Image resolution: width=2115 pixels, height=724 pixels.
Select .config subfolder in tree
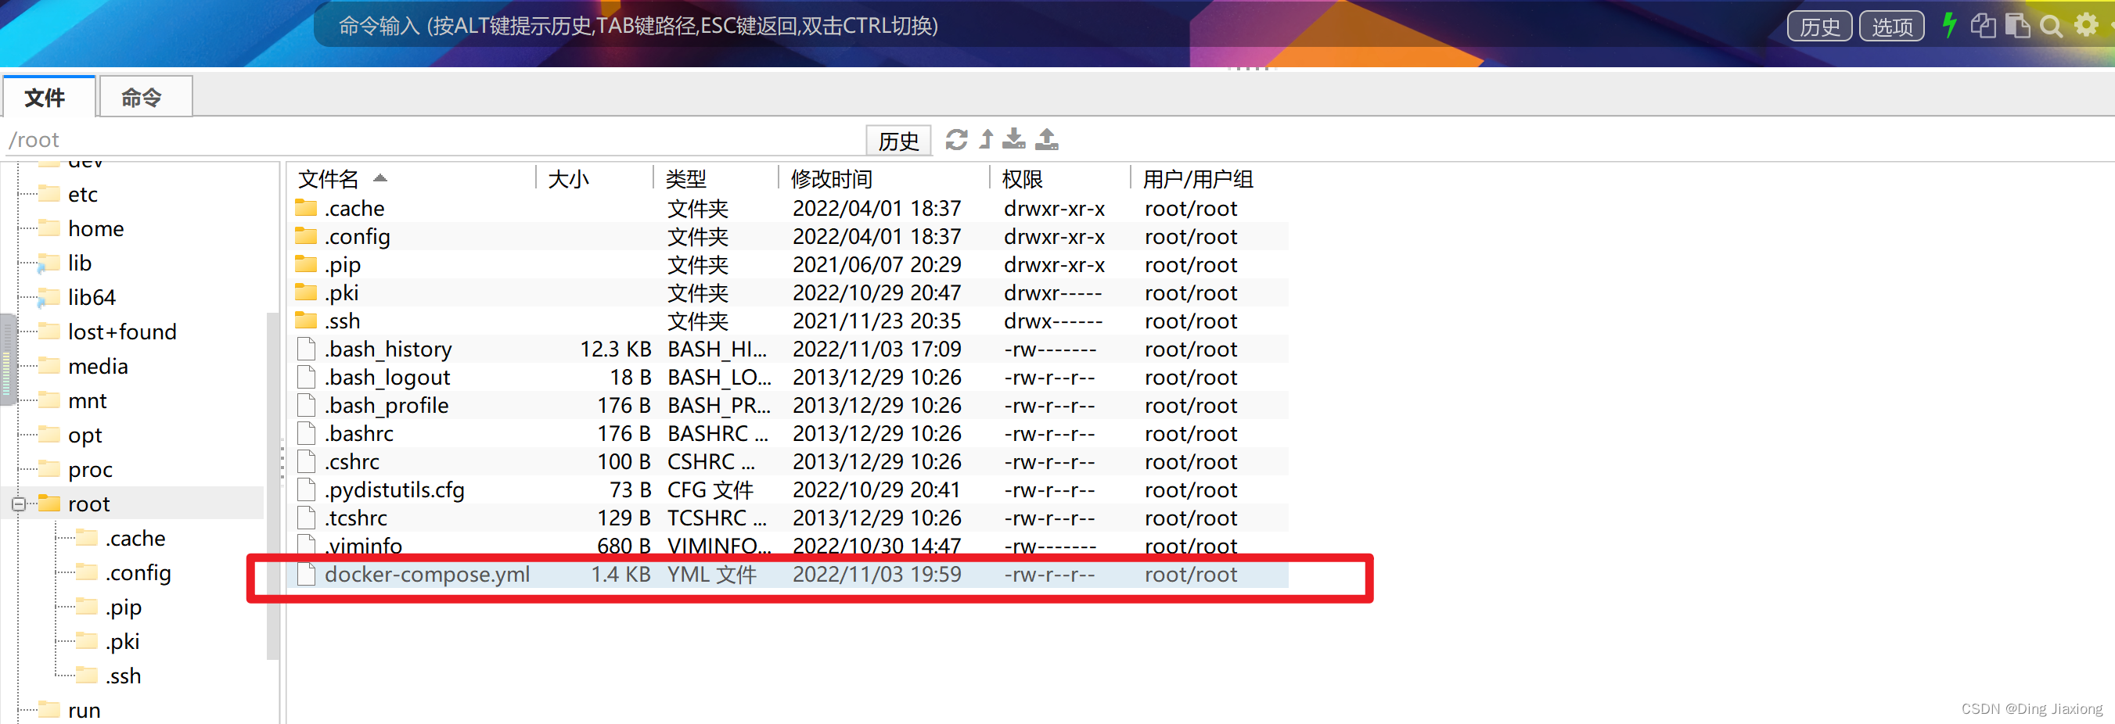pyautogui.click(x=138, y=573)
